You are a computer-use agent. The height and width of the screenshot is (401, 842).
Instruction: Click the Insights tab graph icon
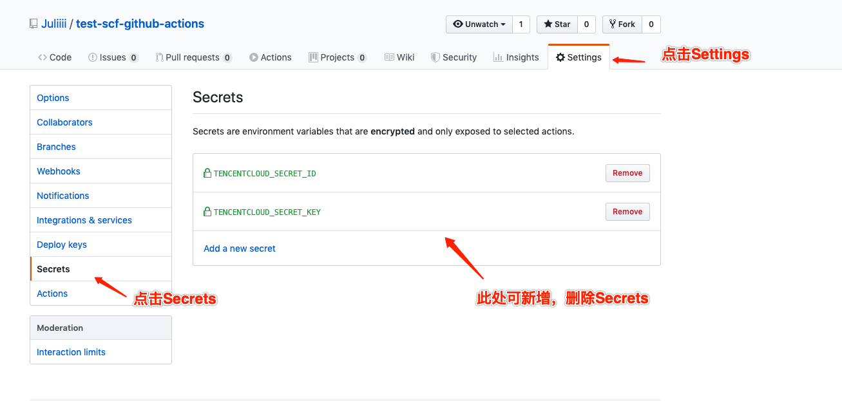coord(498,57)
